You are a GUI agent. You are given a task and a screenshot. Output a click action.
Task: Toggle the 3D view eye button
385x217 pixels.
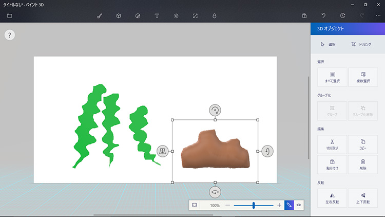point(298,205)
